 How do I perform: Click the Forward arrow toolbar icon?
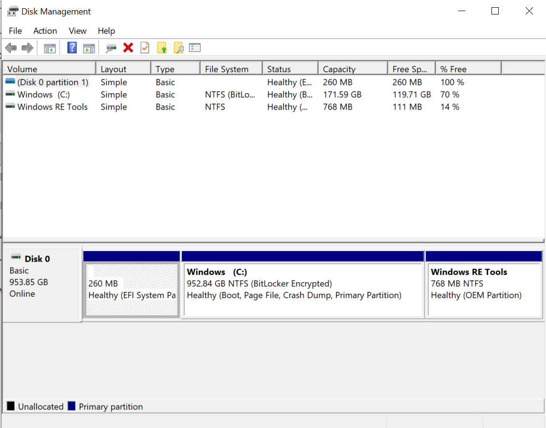28,48
